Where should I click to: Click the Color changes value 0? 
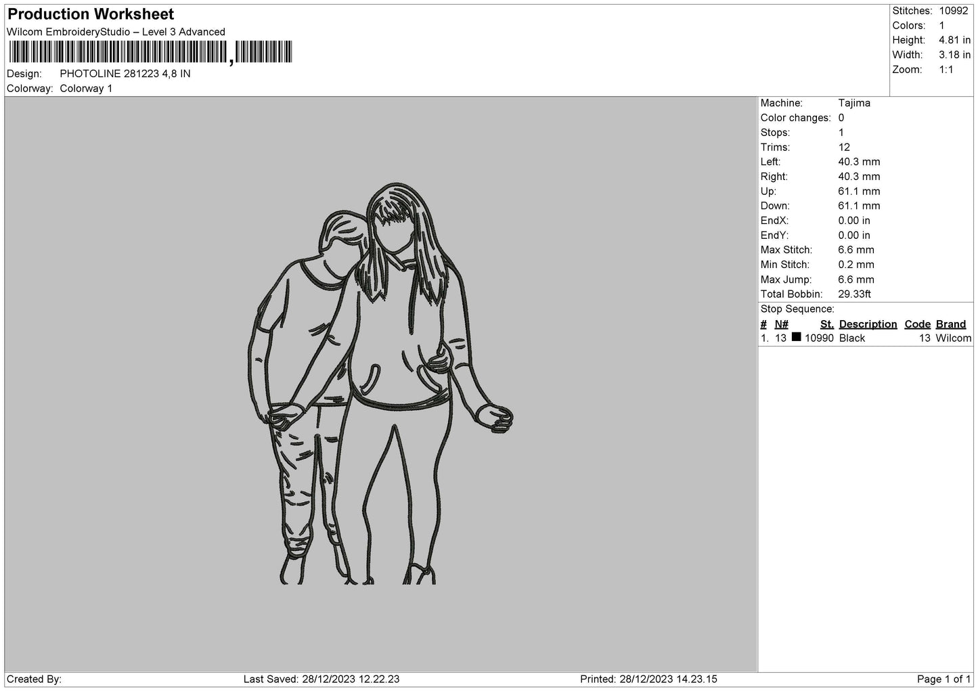click(x=841, y=118)
